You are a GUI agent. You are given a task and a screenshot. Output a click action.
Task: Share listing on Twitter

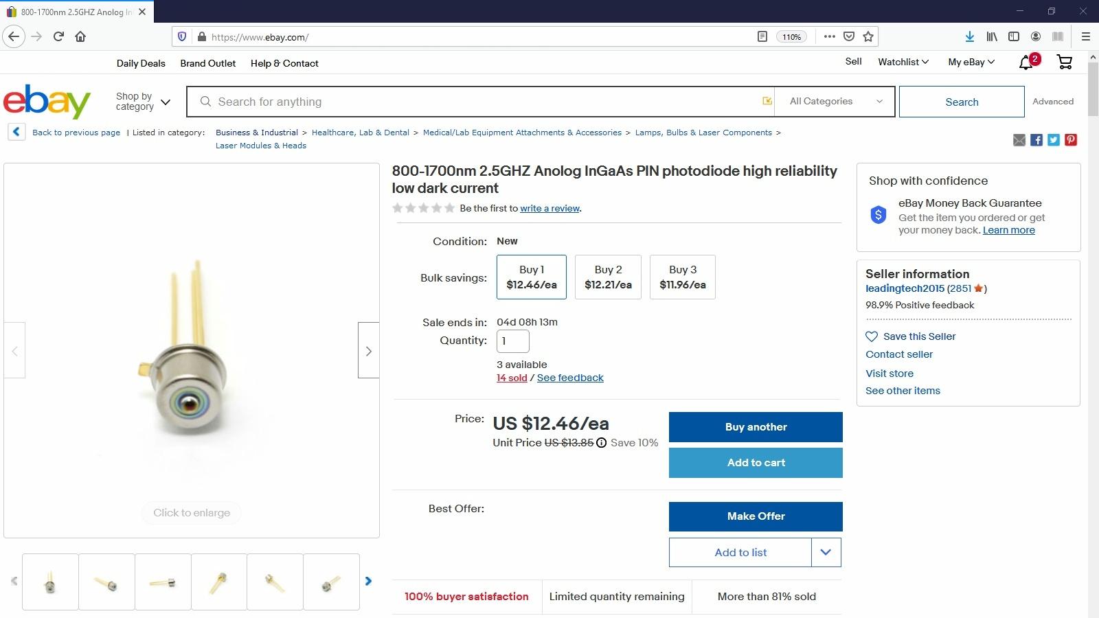tap(1054, 140)
